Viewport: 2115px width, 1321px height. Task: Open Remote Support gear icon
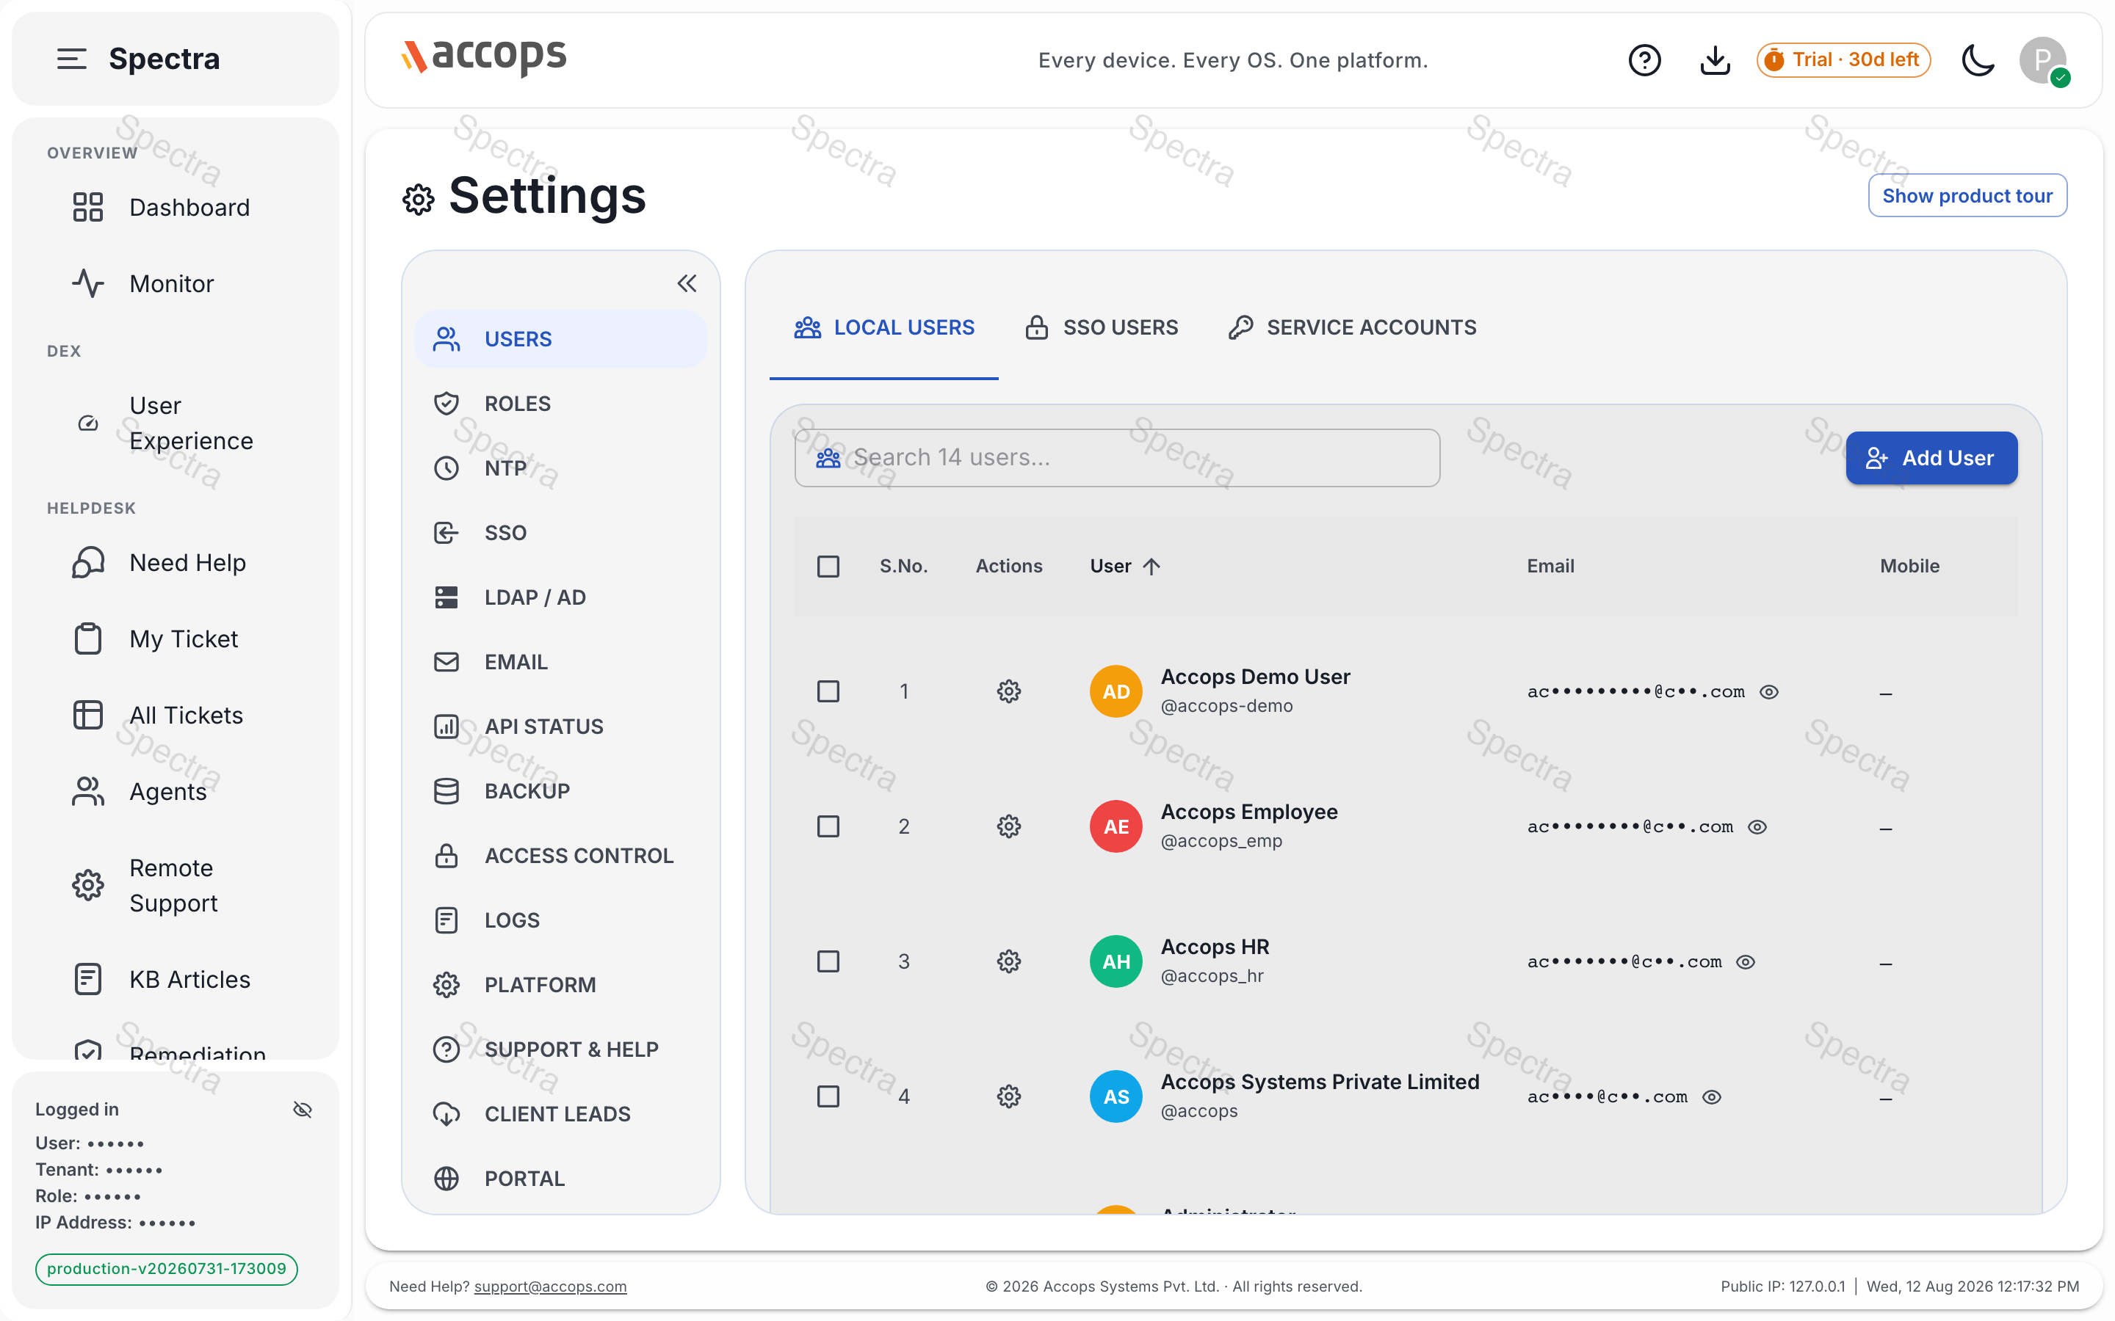pos(87,885)
